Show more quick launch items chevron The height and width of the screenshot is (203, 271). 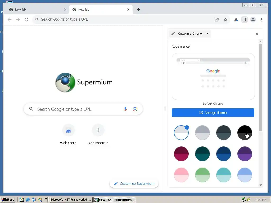(46, 199)
